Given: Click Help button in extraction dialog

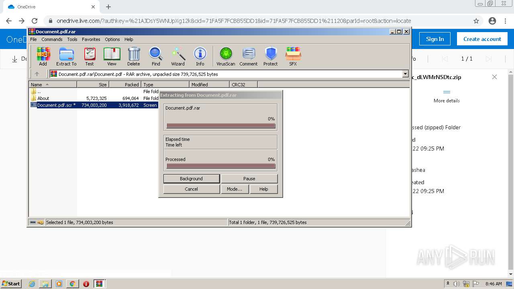Looking at the screenshot, I should 264,189.
